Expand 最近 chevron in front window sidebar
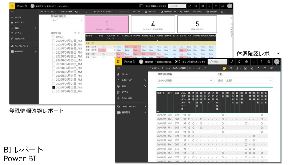This screenshot has height=165, width=294. (145, 86)
